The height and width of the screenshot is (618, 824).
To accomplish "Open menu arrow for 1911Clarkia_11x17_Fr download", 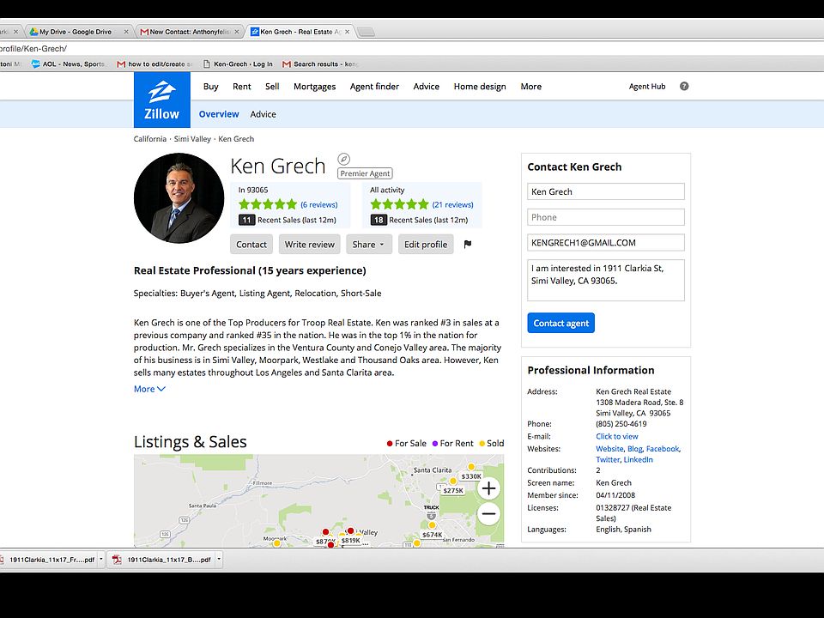I will point(101,559).
